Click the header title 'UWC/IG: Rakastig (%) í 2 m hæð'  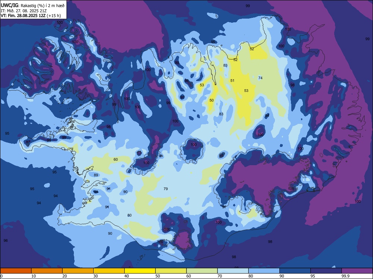[32, 6]
